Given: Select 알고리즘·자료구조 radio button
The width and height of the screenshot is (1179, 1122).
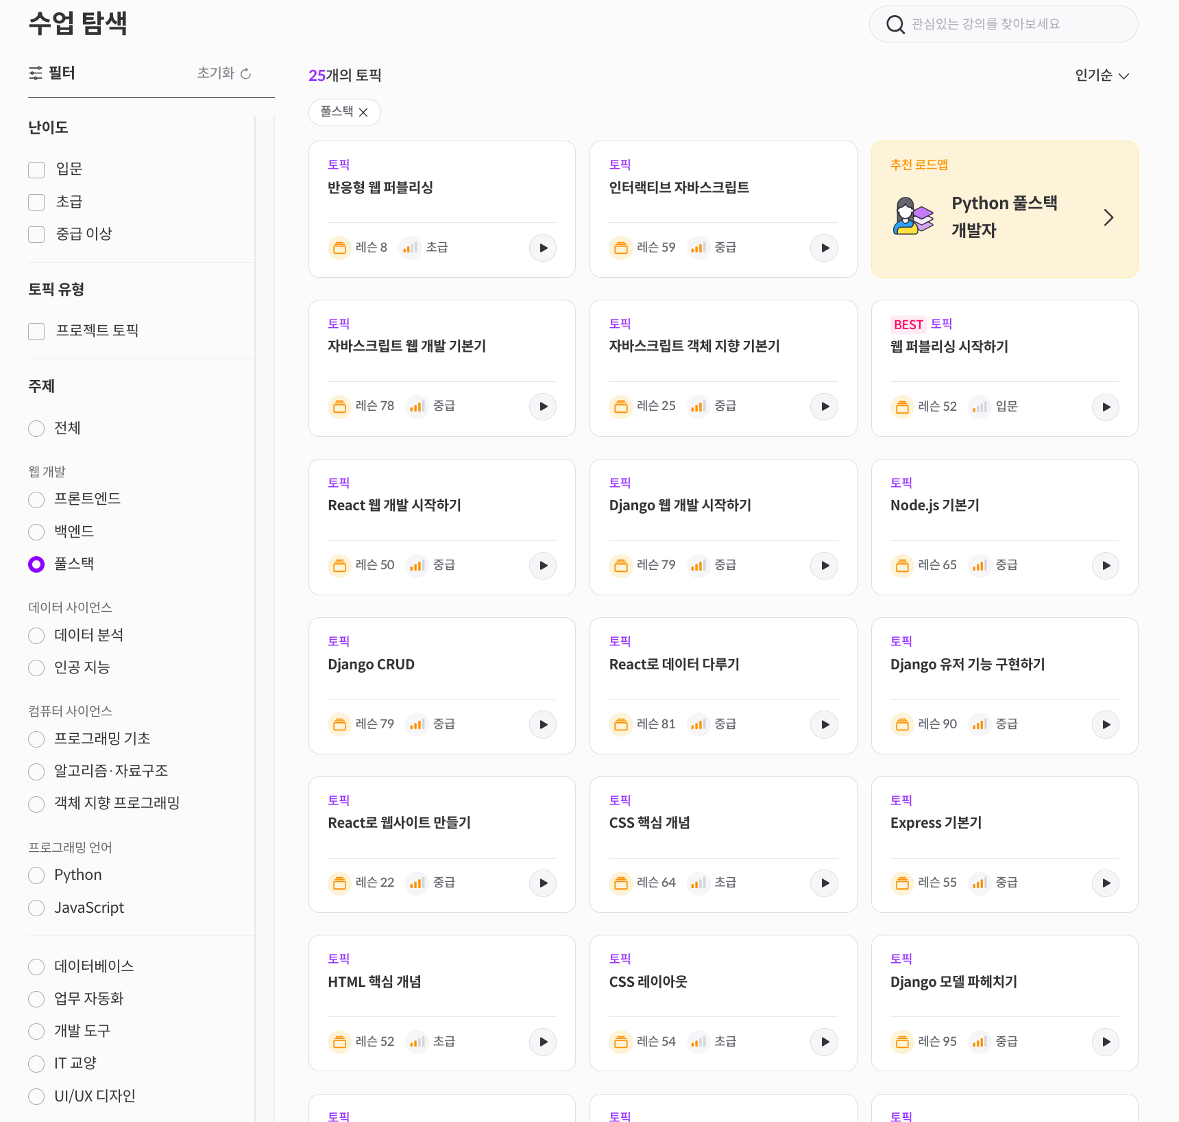Looking at the screenshot, I should (x=36, y=772).
